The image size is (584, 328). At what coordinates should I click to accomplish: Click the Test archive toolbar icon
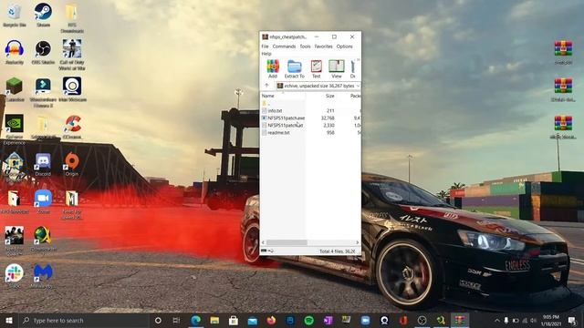[317, 69]
